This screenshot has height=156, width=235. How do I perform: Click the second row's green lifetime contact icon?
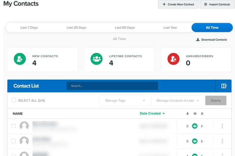coord(195,141)
